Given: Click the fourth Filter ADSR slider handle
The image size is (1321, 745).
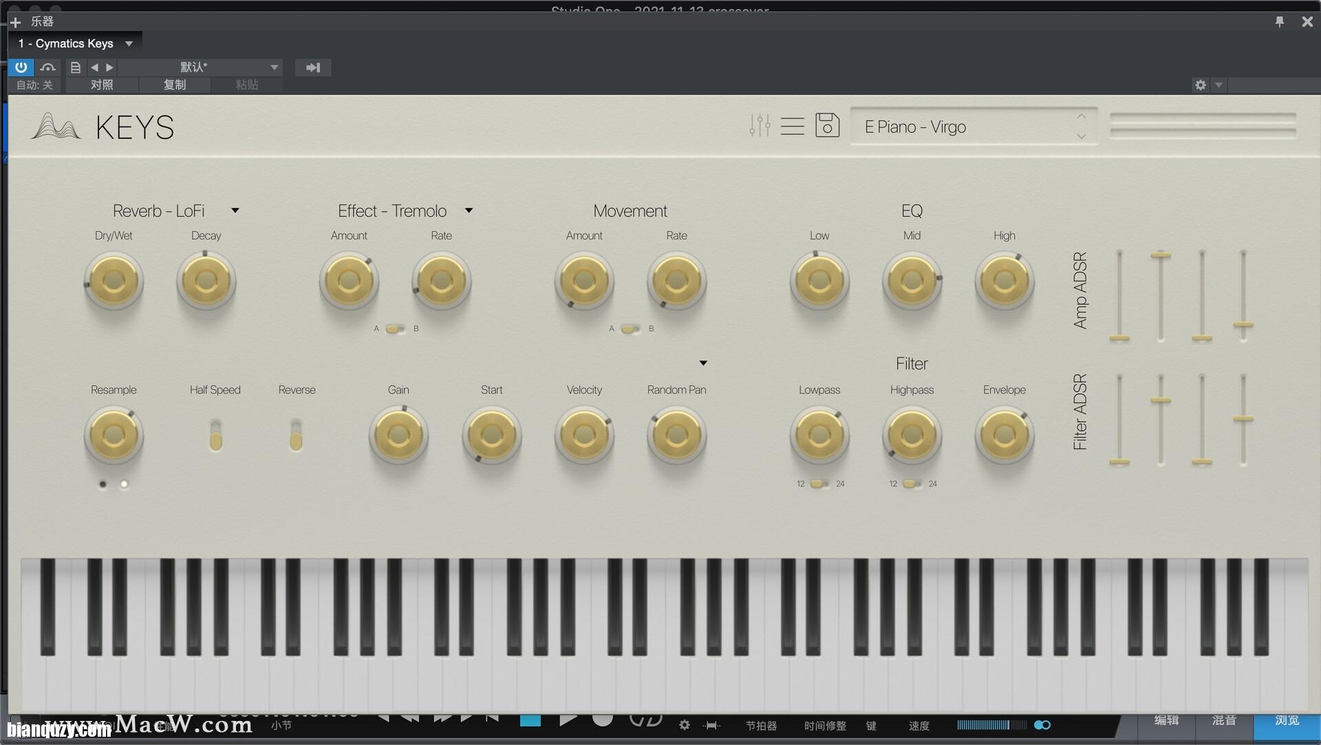Looking at the screenshot, I should 1243,418.
